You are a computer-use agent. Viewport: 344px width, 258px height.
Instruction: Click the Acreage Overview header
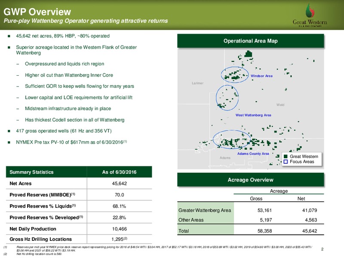[251, 180]
